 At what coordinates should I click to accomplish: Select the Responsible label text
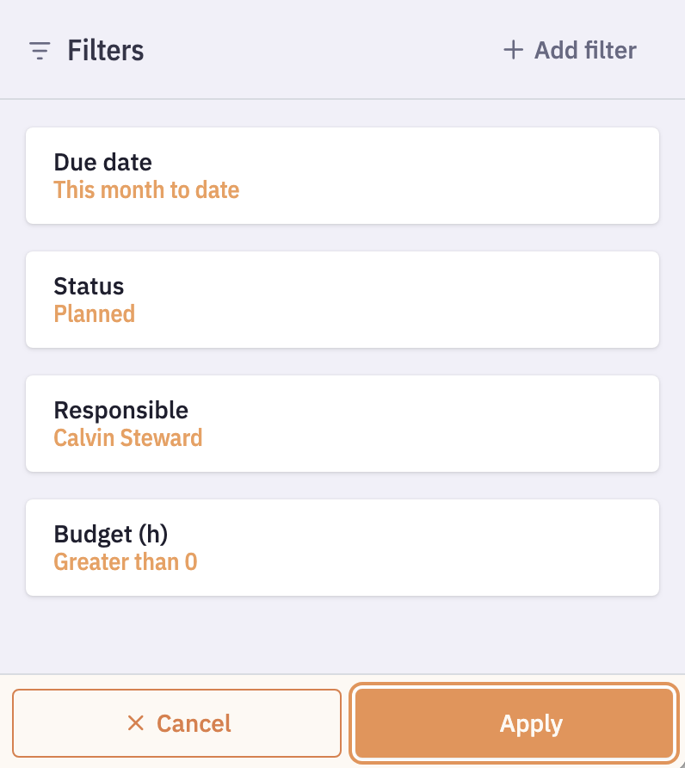point(120,410)
